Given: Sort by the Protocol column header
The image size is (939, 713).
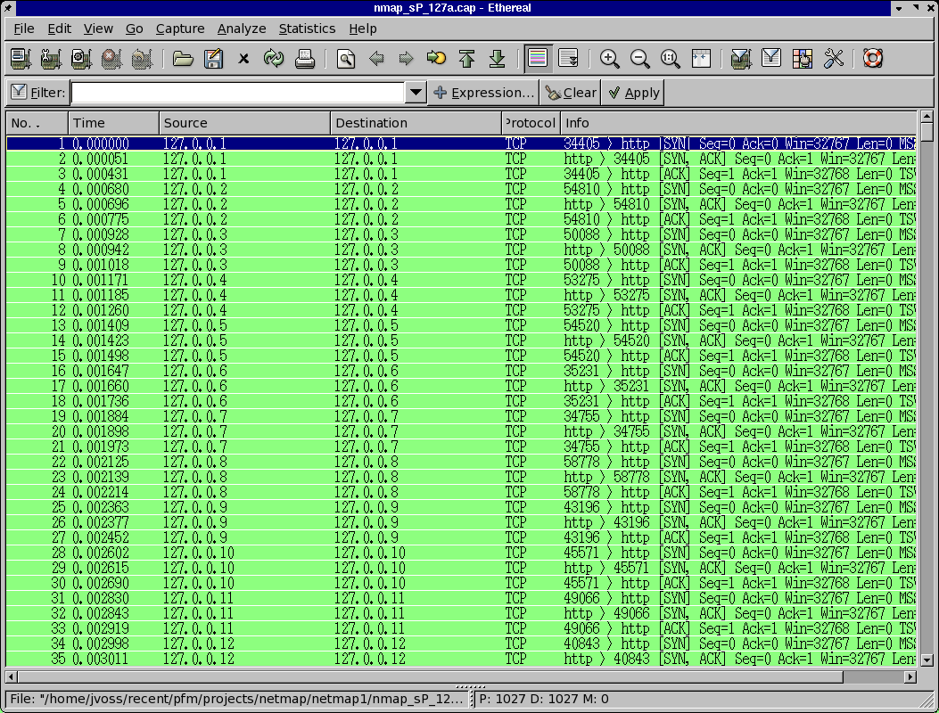Looking at the screenshot, I should 531,123.
